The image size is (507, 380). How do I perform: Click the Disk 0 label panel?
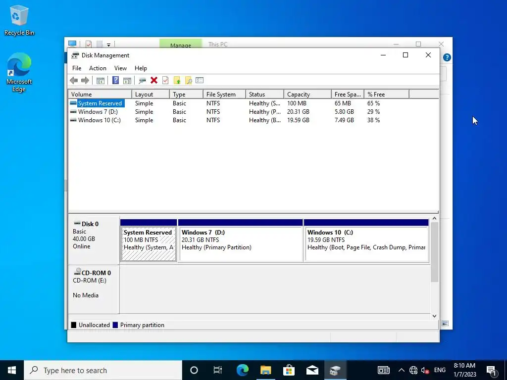tap(94, 240)
